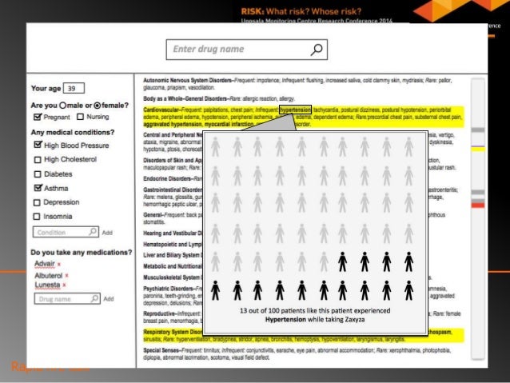The width and height of the screenshot is (510, 383).
Task: Check the Nursing checkbox
Action: pyautogui.click(x=81, y=117)
